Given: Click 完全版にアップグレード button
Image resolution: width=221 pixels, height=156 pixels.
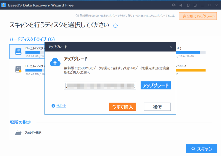Looking at the screenshot, I should point(198,16).
